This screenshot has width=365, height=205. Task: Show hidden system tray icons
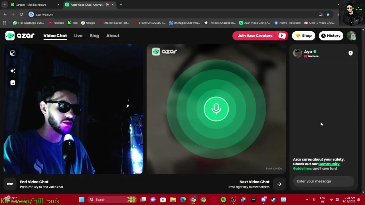coord(307,200)
